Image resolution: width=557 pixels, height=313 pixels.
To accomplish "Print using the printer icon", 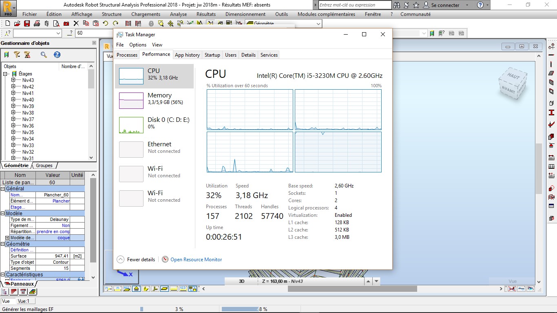I will (x=37, y=24).
